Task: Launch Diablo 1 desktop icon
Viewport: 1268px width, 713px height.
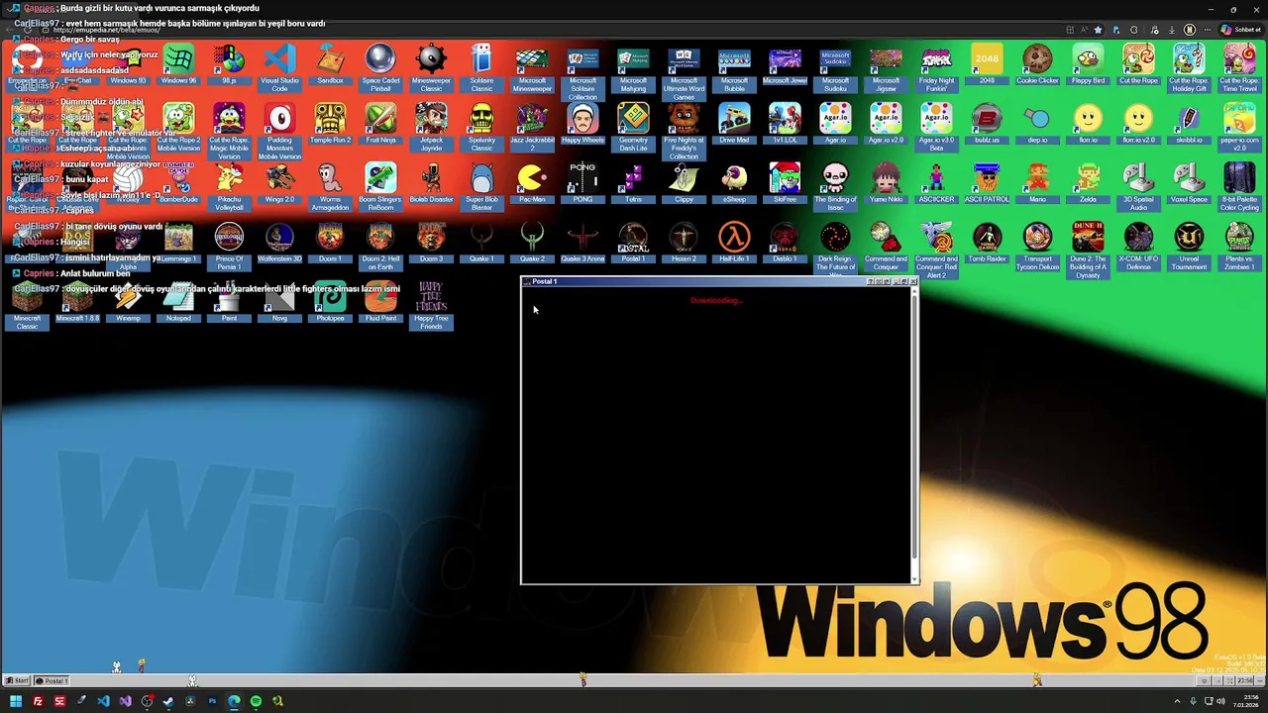Action: (x=785, y=242)
